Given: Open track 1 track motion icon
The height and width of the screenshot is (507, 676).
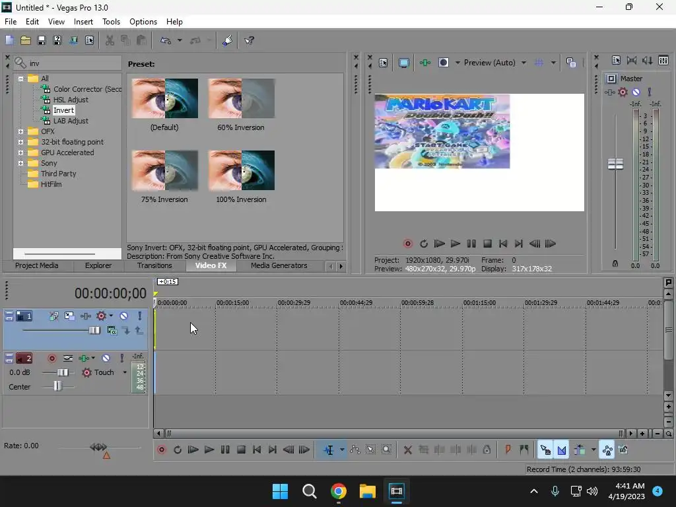Looking at the screenshot, I should (69, 316).
